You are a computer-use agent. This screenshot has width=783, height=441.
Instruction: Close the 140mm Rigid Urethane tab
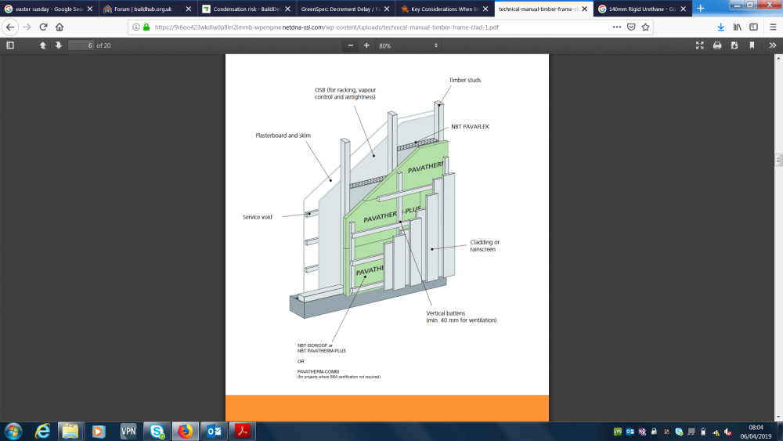coord(683,9)
